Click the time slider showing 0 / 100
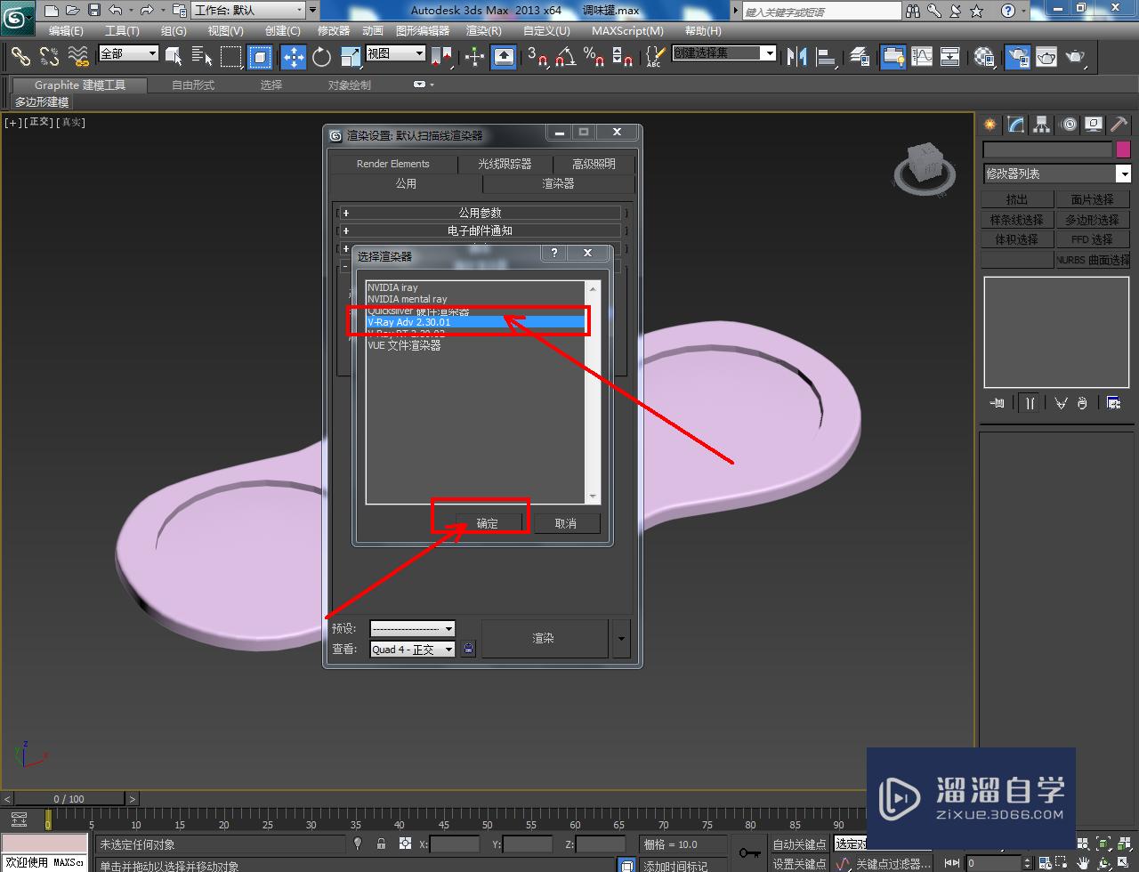 tap(69, 798)
